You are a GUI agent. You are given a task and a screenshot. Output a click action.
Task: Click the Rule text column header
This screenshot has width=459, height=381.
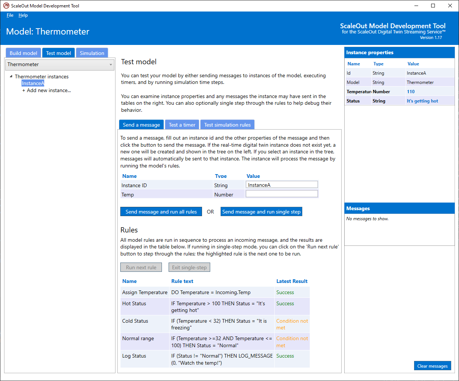[182, 281]
